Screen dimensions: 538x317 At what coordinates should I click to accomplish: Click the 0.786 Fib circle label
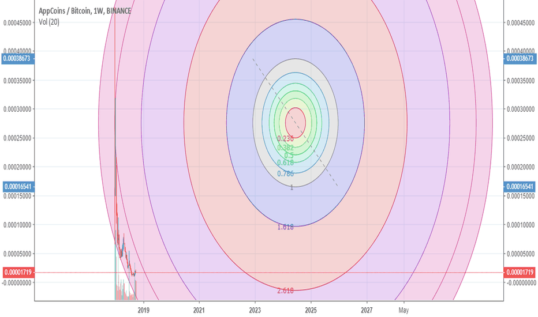pyautogui.click(x=286, y=173)
